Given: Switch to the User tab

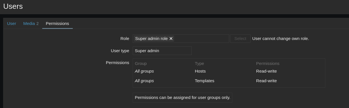Looking at the screenshot, I should coord(11,24).
